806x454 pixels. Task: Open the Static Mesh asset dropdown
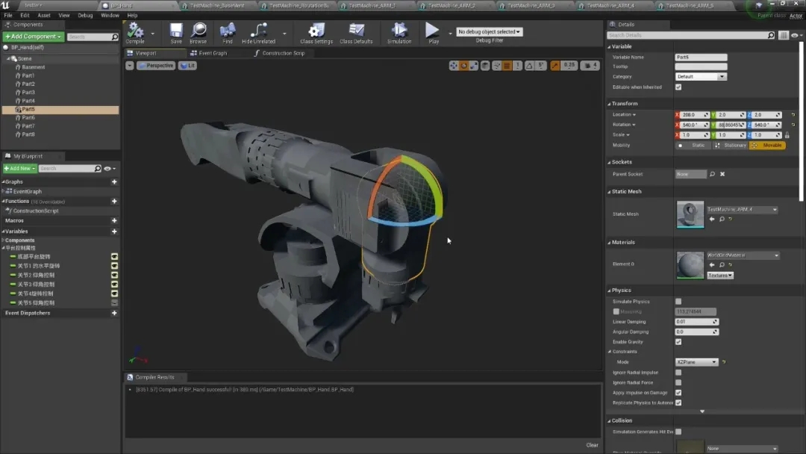point(742,209)
